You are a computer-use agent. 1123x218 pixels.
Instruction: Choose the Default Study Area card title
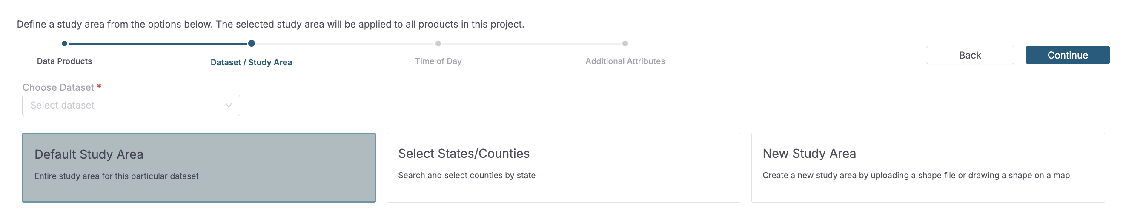(89, 155)
